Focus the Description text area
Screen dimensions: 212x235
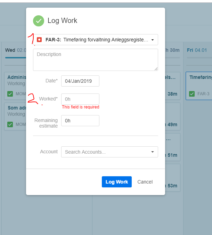tap(96, 60)
